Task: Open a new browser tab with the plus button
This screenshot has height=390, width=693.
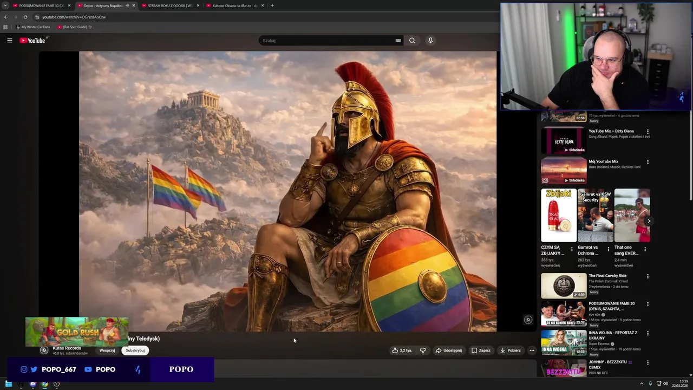Action: click(272, 5)
